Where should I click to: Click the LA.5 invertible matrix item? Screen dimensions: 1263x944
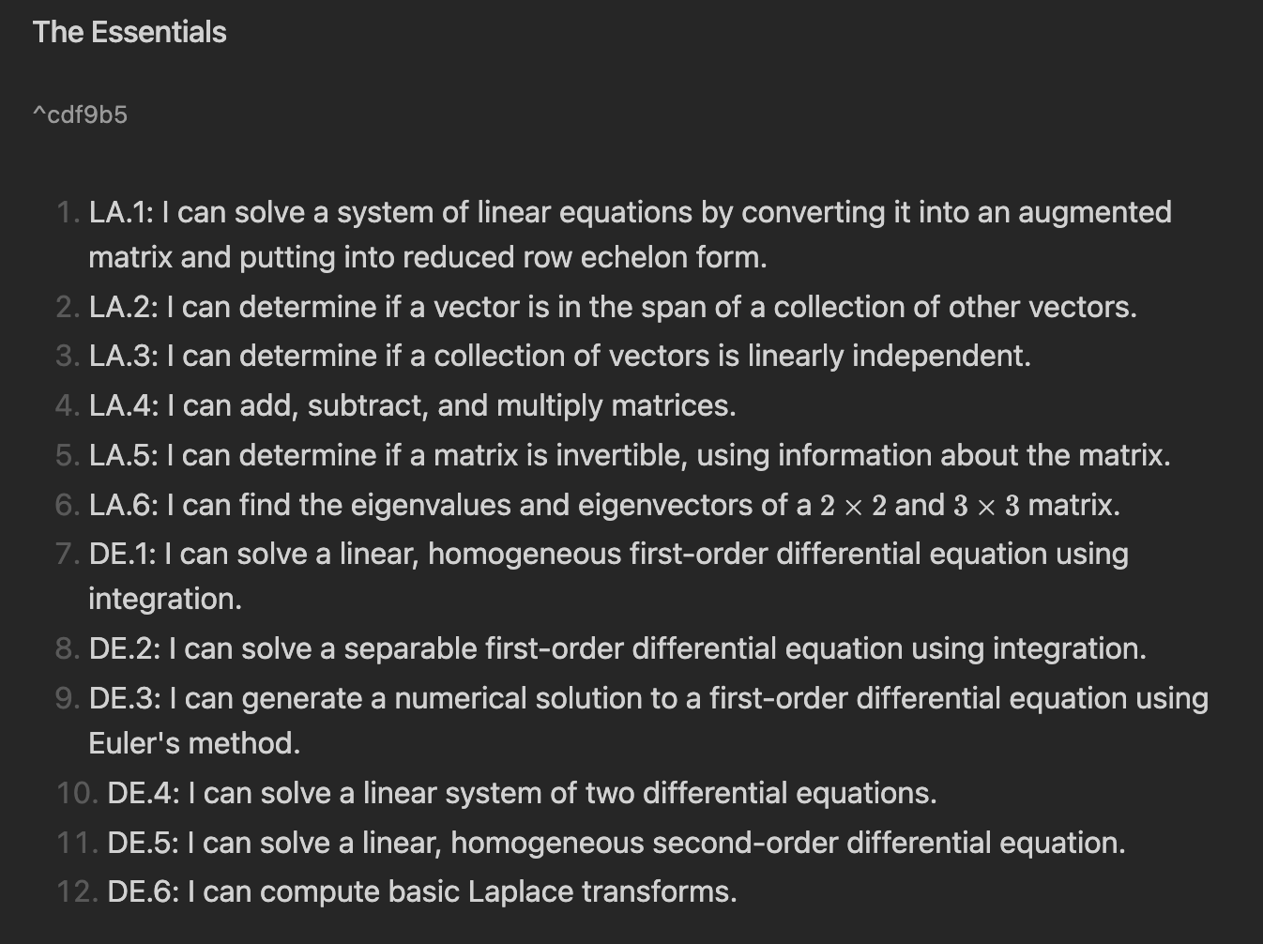[x=630, y=455]
